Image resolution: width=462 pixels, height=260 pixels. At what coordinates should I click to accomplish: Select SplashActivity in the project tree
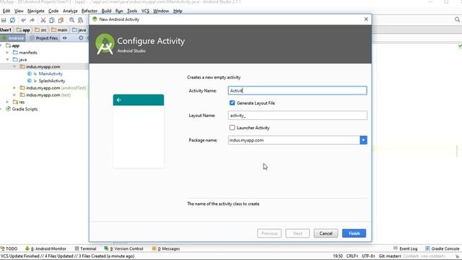[52, 81]
